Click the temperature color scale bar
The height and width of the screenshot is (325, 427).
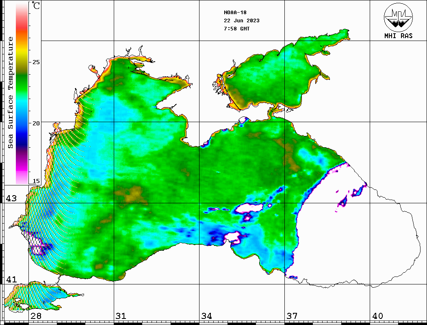point(22,93)
